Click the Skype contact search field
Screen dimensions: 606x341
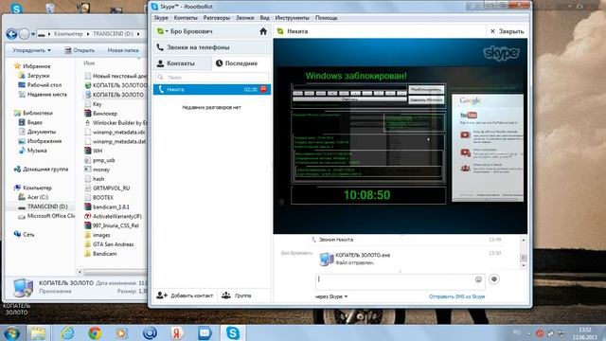(x=212, y=78)
